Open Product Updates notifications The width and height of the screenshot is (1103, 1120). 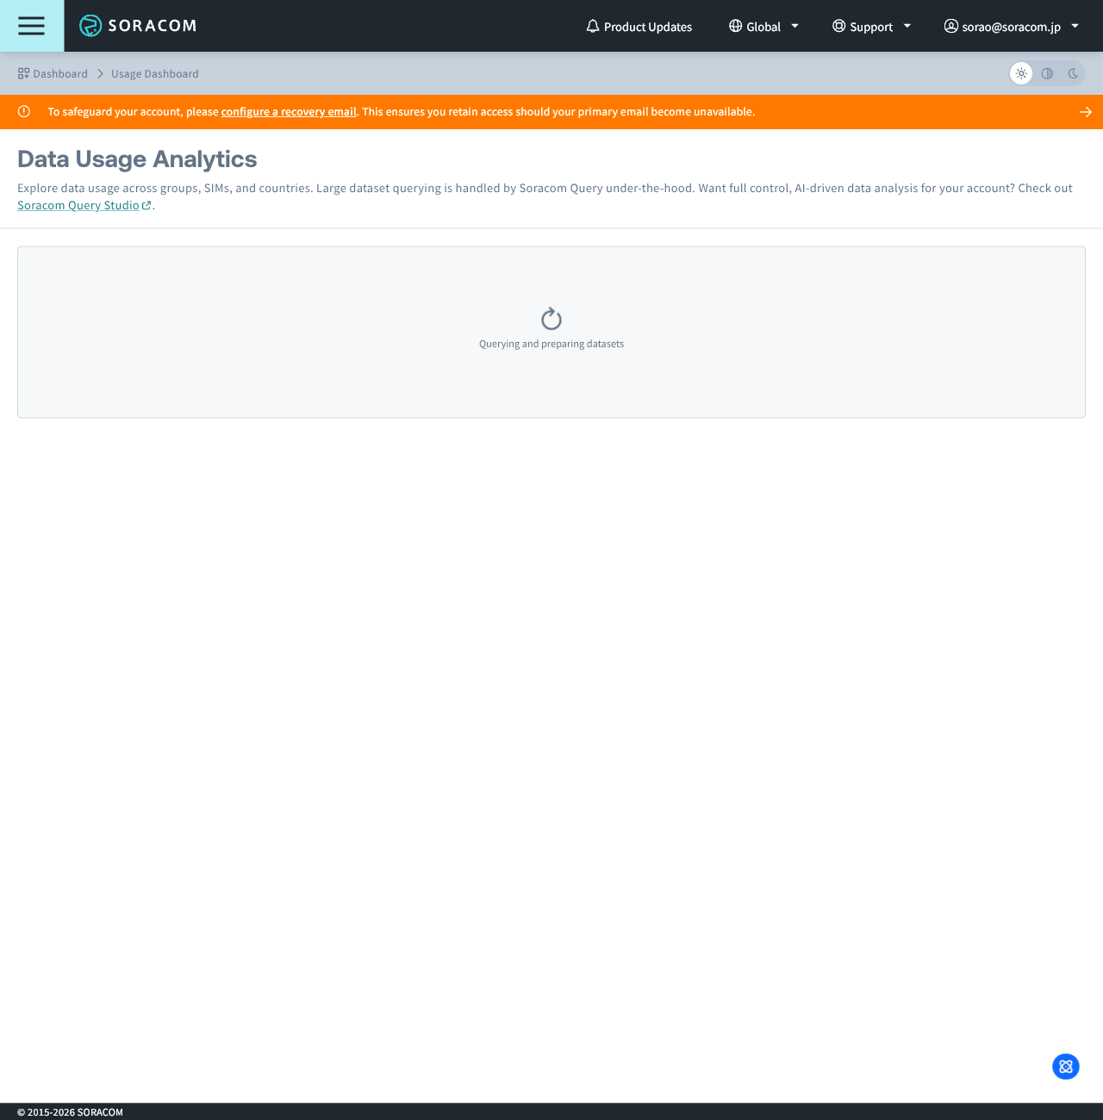(x=639, y=27)
